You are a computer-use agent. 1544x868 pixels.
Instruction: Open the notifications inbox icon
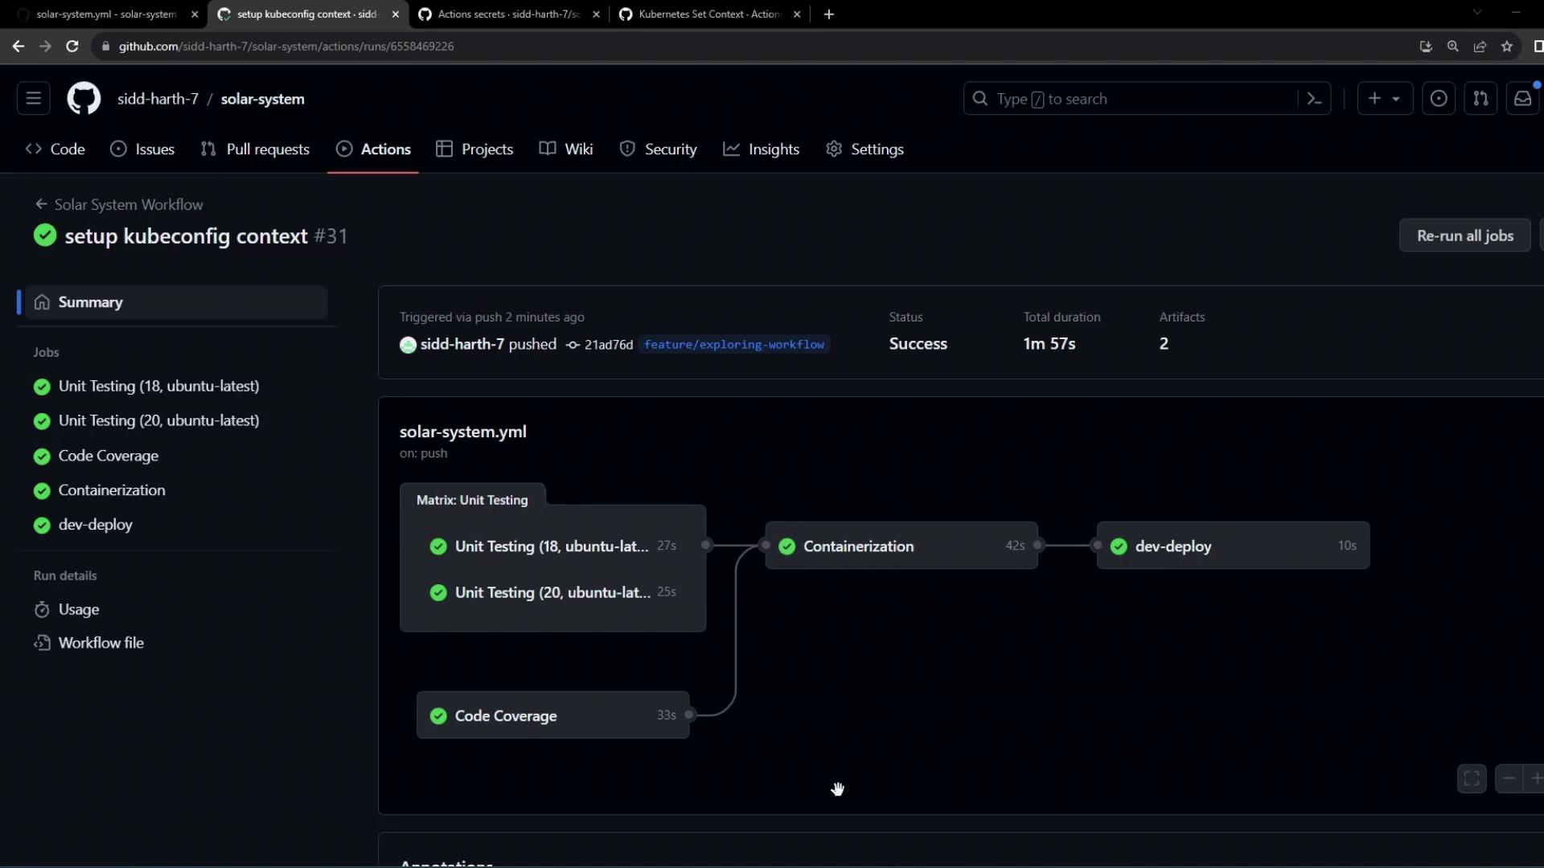(1522, 98)
